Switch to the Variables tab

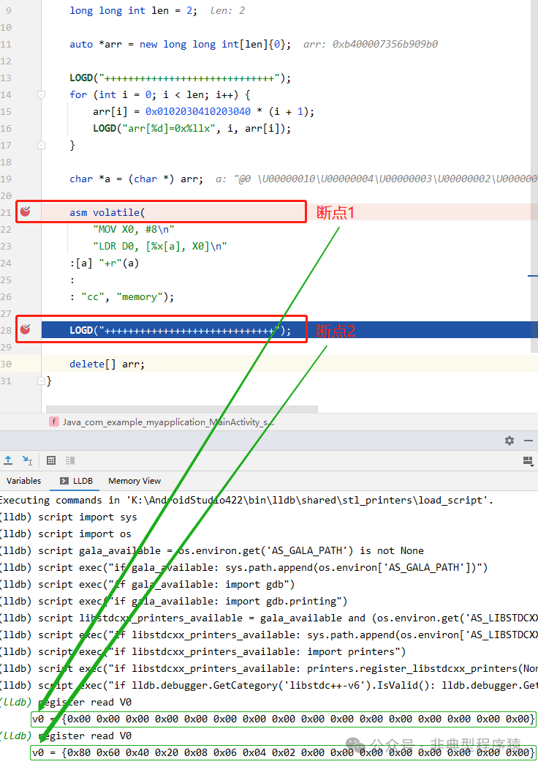coord(24,481)
